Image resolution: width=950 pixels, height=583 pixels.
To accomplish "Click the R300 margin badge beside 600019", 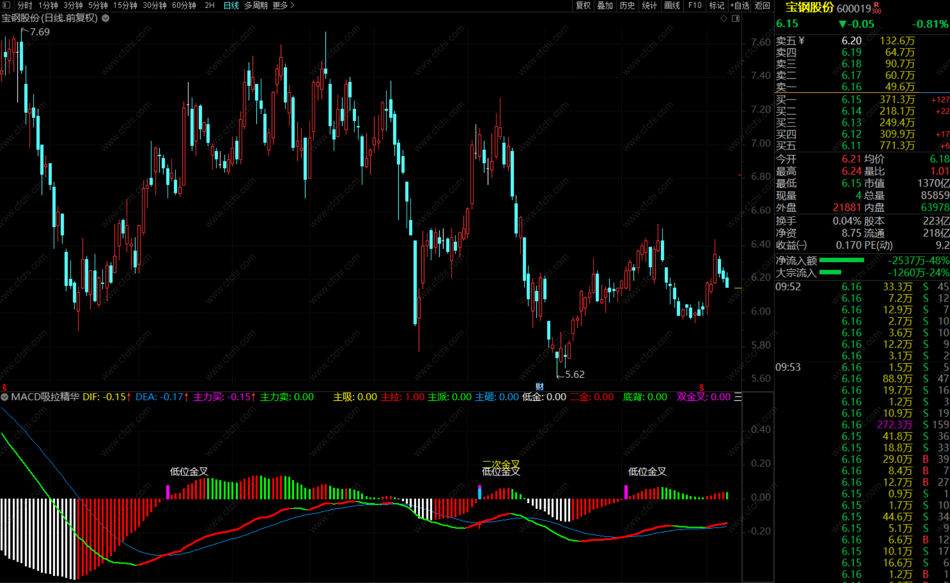I will click(876, 8).
